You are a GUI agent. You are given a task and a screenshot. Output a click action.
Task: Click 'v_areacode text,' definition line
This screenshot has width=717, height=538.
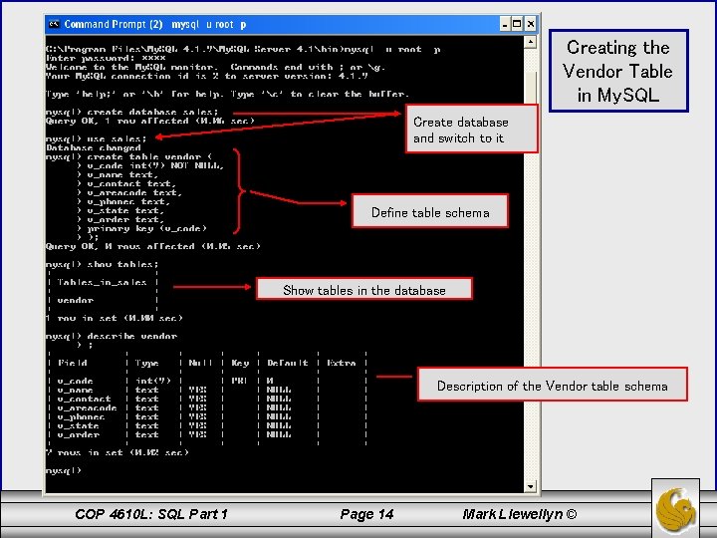129,192
